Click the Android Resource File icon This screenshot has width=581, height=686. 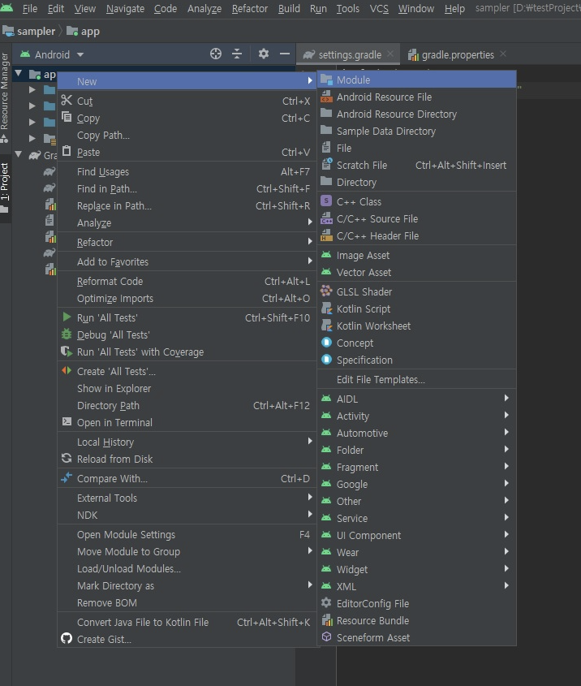click(326, 97)
